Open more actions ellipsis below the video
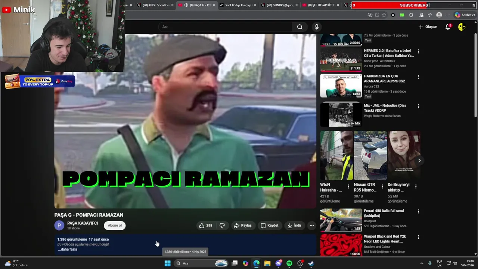Viewport: 478px width, 269px height. pyautogui.click(x=312, y=225)
